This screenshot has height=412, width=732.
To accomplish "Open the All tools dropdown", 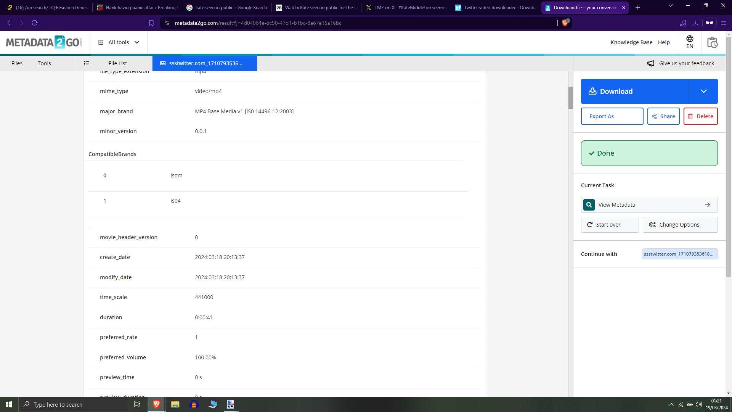I will [119, 42].
